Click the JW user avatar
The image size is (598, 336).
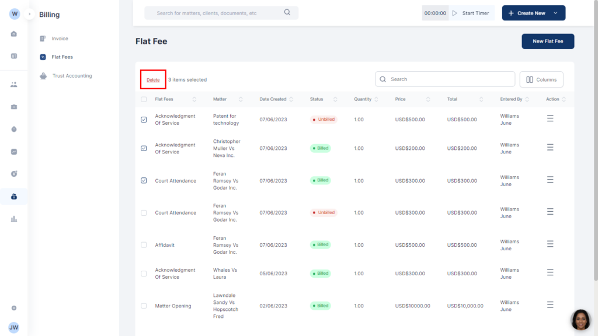(14, 328)
